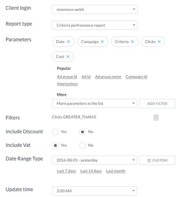Choose No for Include Vat
Screen dimensions: 187x197
pyautogui.click(x=82, y=145)
